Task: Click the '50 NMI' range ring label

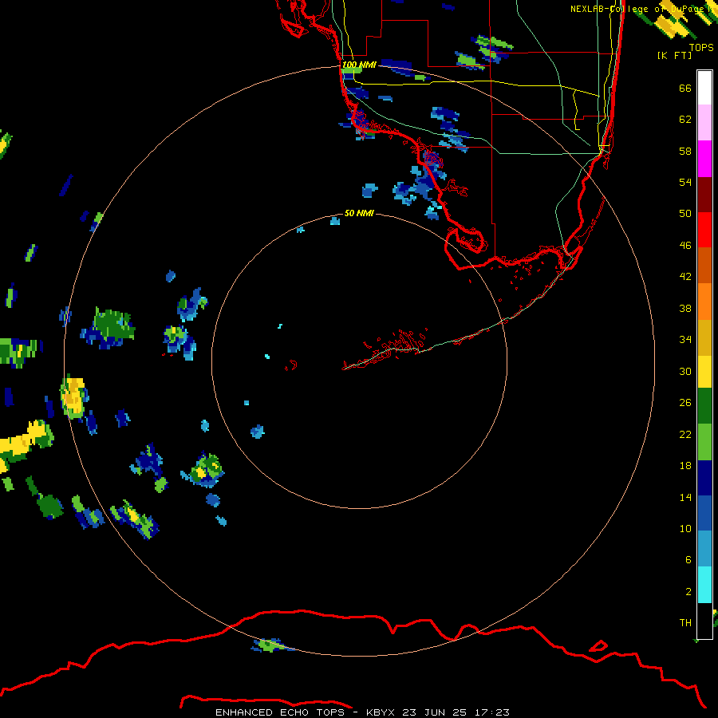Action: click(x=359, y=213)
